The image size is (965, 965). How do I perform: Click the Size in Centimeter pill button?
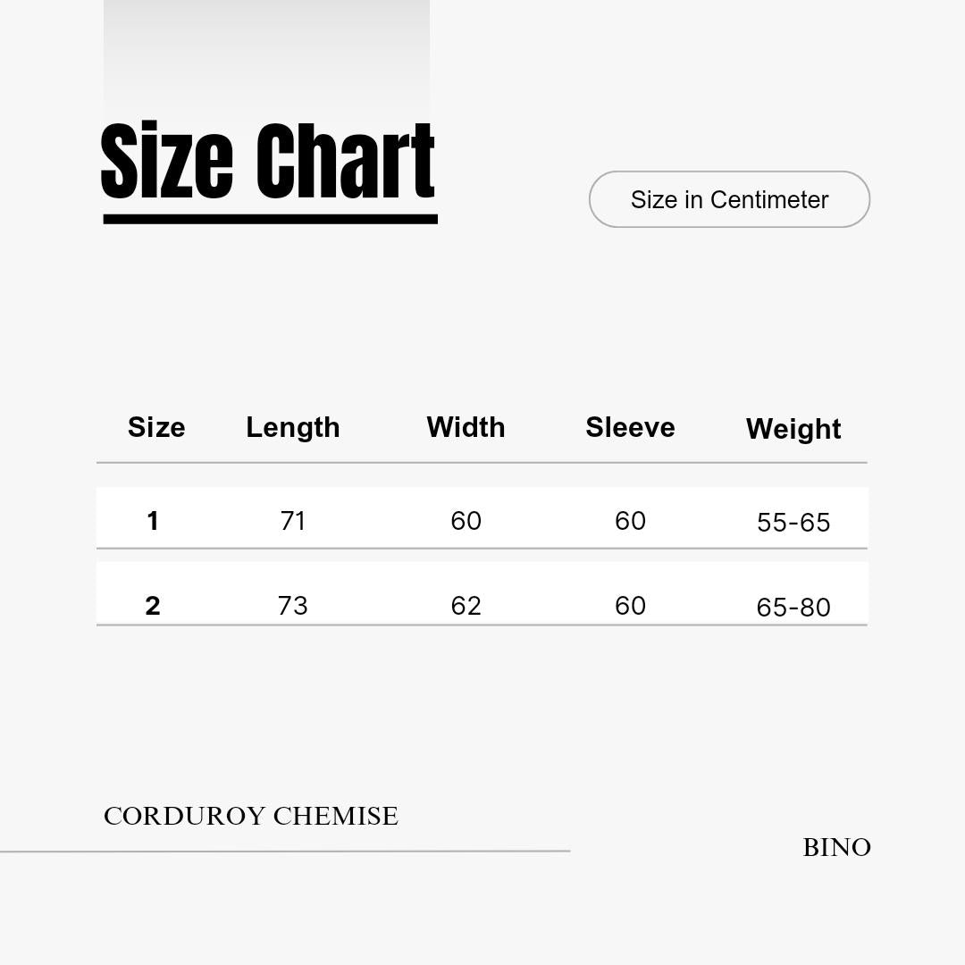(x=729, y=199)
